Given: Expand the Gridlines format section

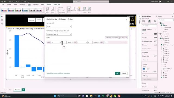Looking at the screenshot, I should tap(145, 53).
